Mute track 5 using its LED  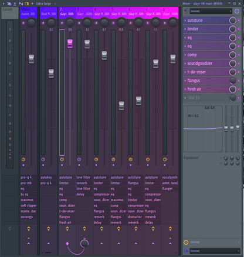(113, 23)
